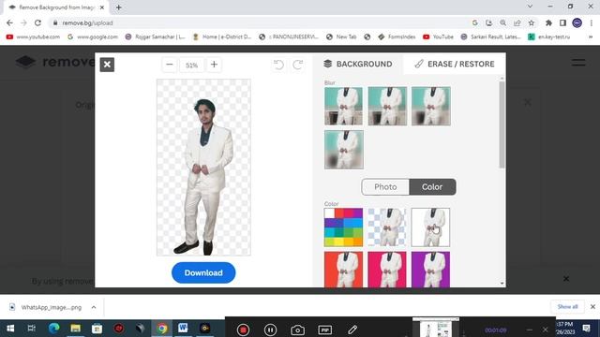Image resolution: width=600 pixels, height=337 pixels.
Task: Choose the red-orange background swatch
Action: pos(344,270)
